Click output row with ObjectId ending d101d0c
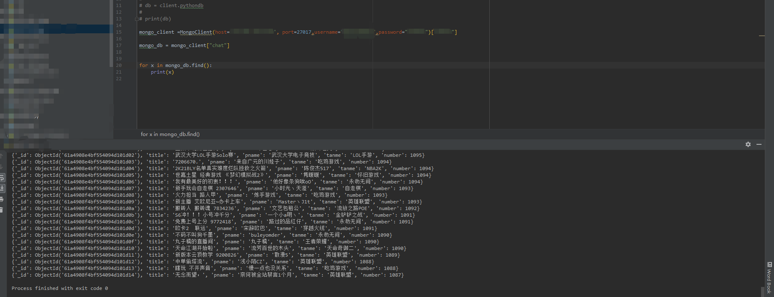Image resolution: width=774 pixels, height=297 pixels. pos(213,222)
